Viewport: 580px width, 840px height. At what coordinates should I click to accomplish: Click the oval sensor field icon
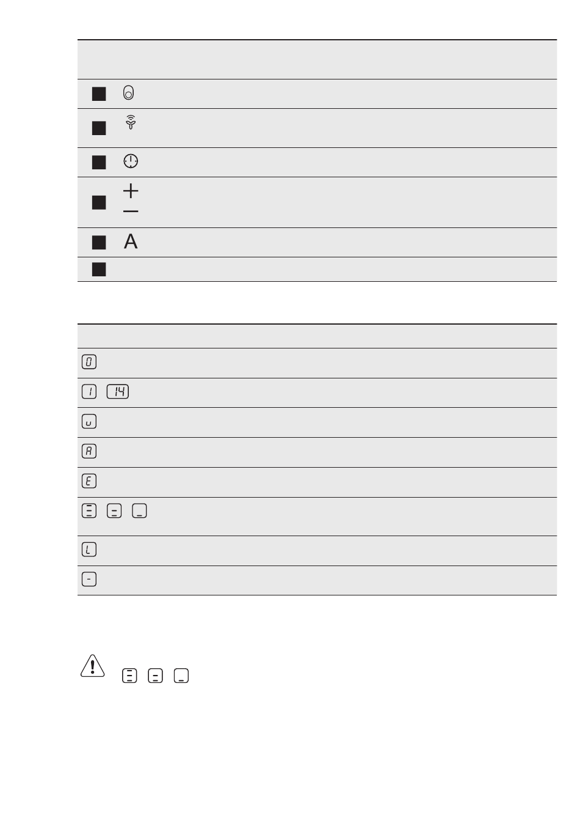(128, 93)
